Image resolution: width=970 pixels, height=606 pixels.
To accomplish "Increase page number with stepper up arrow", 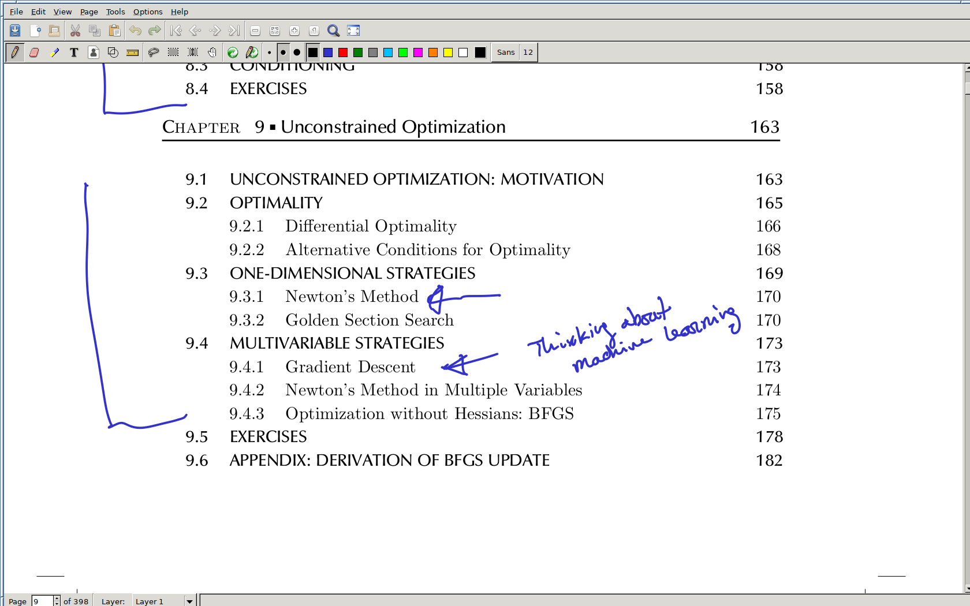I will coord(57,598).
